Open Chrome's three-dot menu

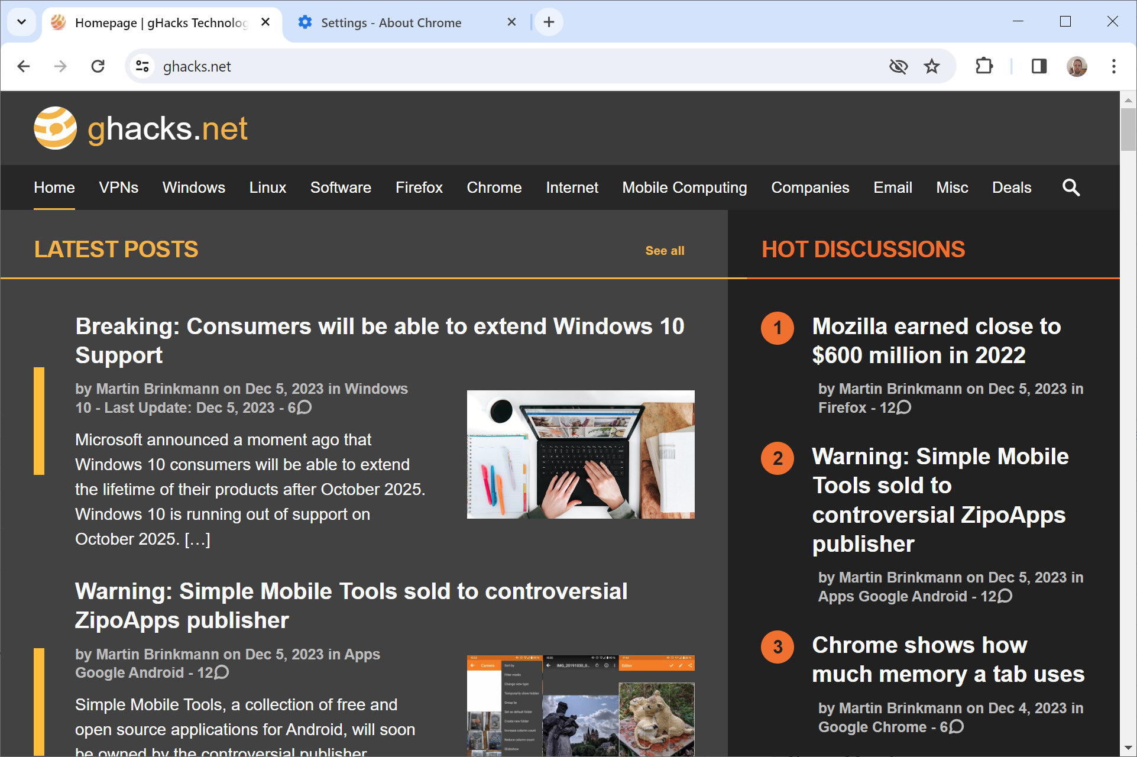click(1114, 66)
